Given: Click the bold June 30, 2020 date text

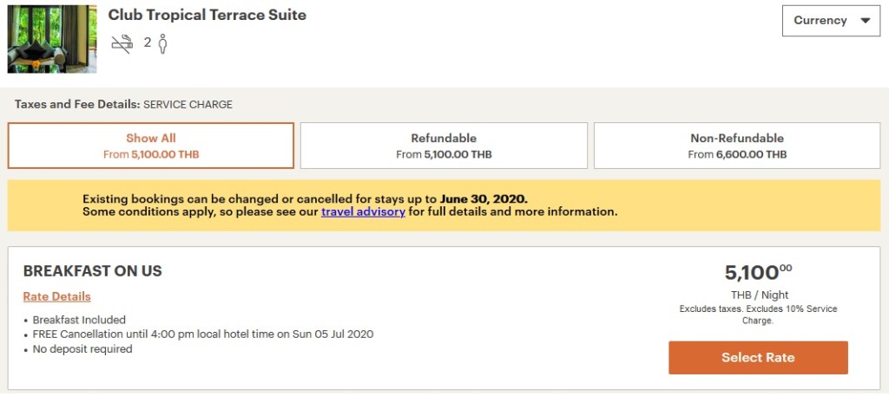Looking at the screenshot, I should click(x=484, y=198).
